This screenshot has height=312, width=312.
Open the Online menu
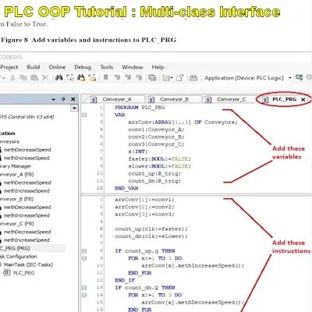[57, 67]
